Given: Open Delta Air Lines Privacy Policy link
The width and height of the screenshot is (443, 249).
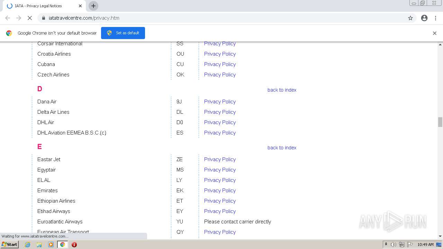Looking at the screenshot, I should [220, 112].
